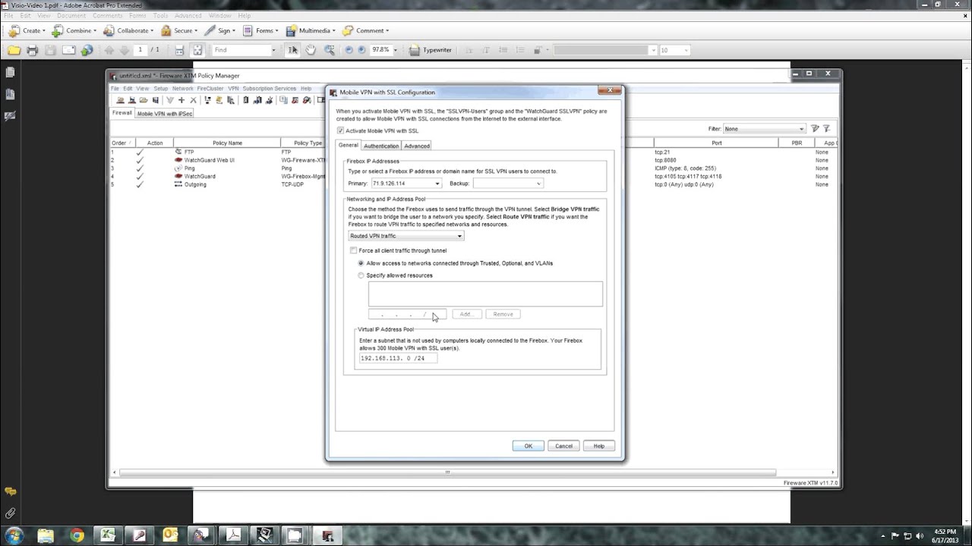Click the filled filter funnel icon next to Filter
The image size is (972, 546).
pos(814,129)
